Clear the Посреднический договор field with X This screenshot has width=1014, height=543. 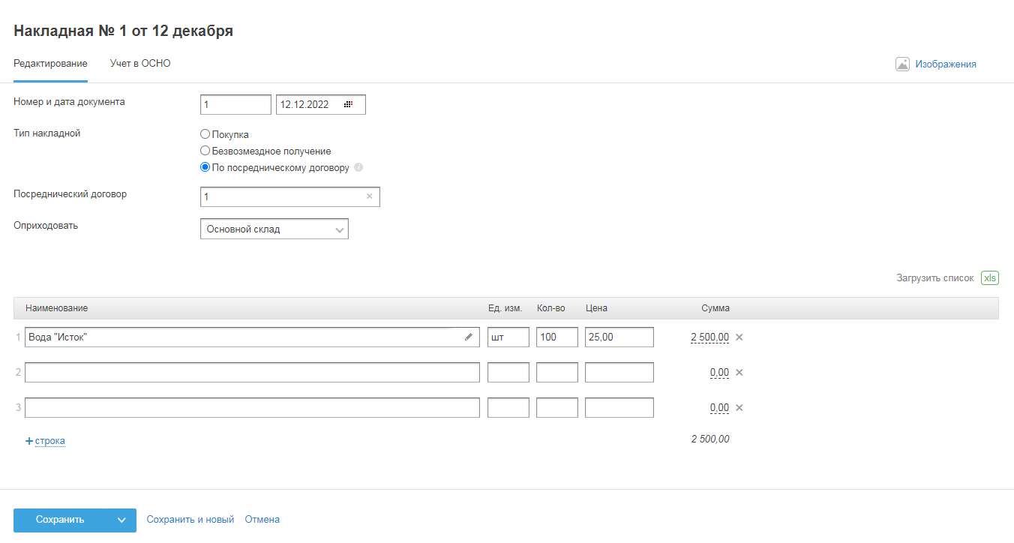(x=369, y=196)
